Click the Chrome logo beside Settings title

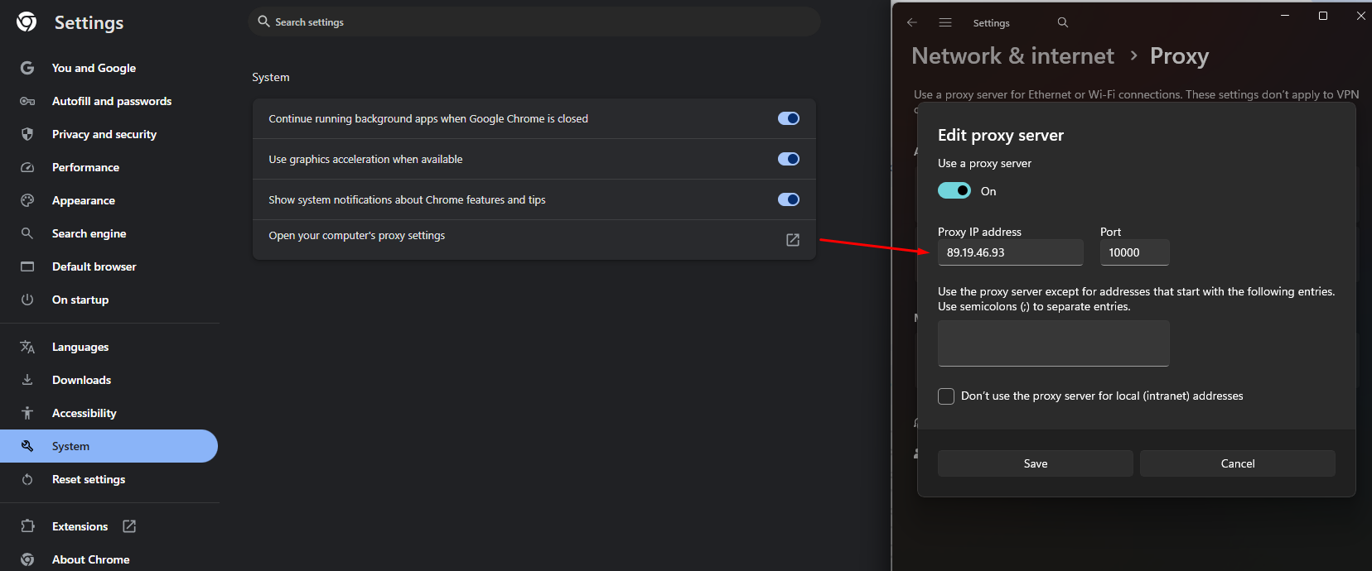click(27, 22)
